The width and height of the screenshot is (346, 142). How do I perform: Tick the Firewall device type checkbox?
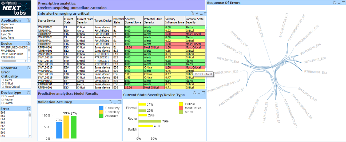[x=3, y=96]
